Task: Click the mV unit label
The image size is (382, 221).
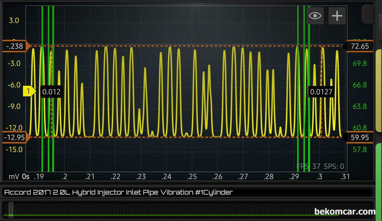Action: pos(14,177)
